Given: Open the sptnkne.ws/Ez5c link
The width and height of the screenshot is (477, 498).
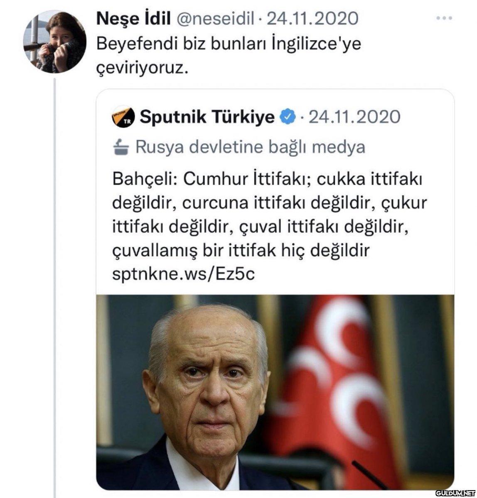Looking at the screenshot, I should click(183, 274).
